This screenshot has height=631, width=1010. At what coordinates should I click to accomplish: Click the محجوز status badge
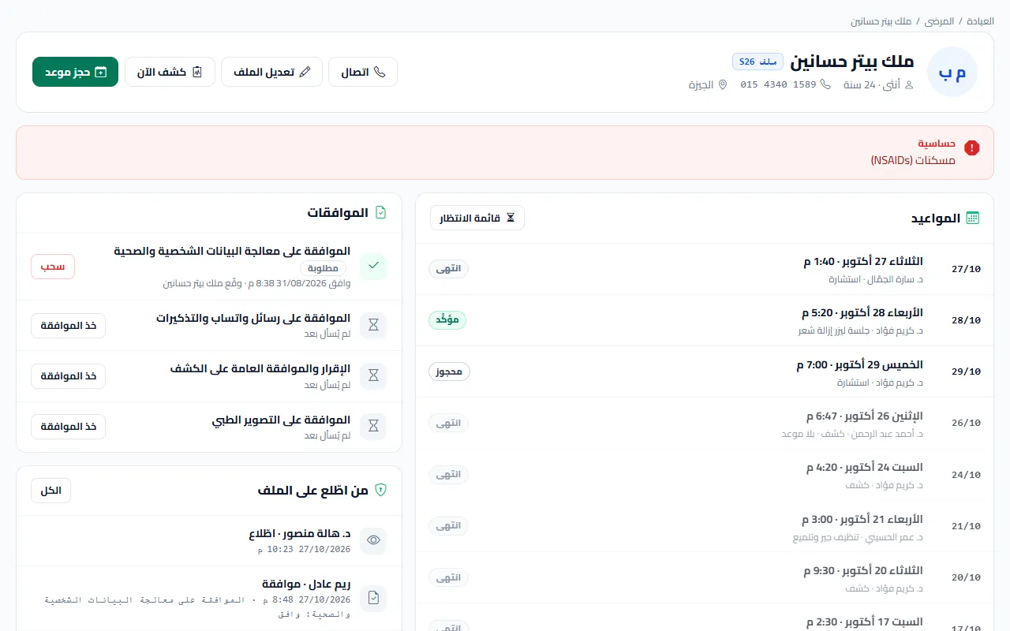pos(449,372)
